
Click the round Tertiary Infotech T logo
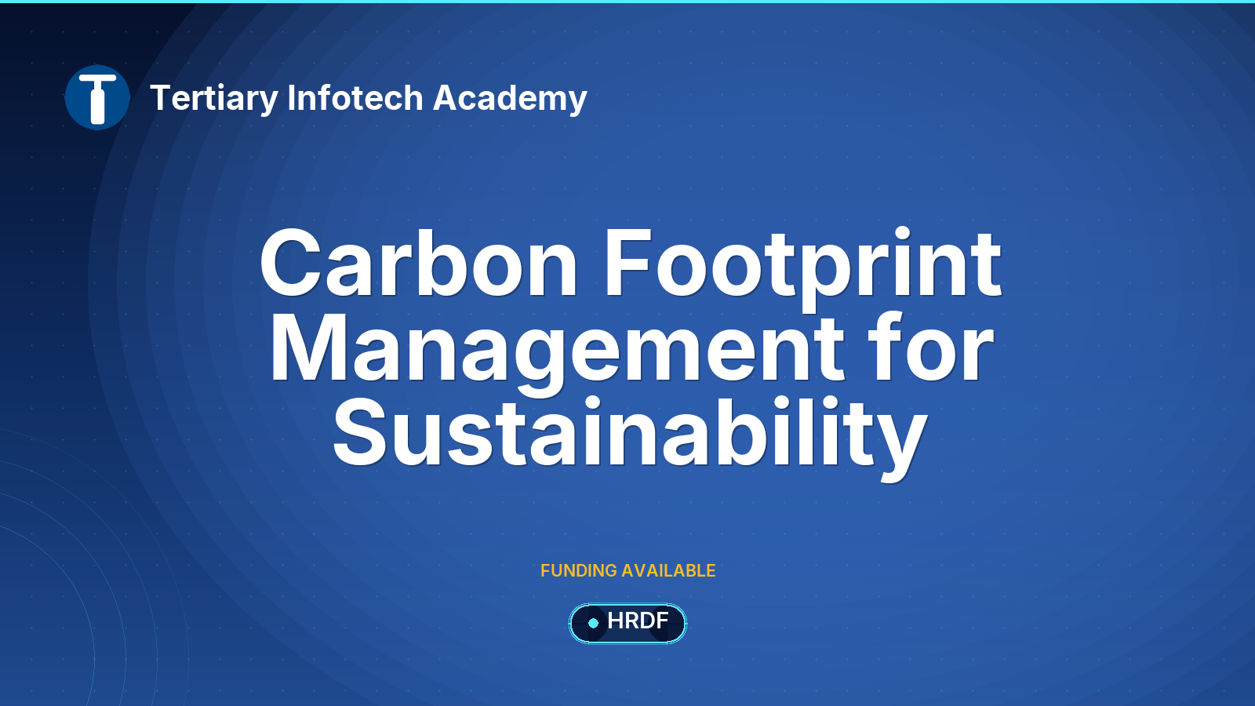tap(97, 97)
